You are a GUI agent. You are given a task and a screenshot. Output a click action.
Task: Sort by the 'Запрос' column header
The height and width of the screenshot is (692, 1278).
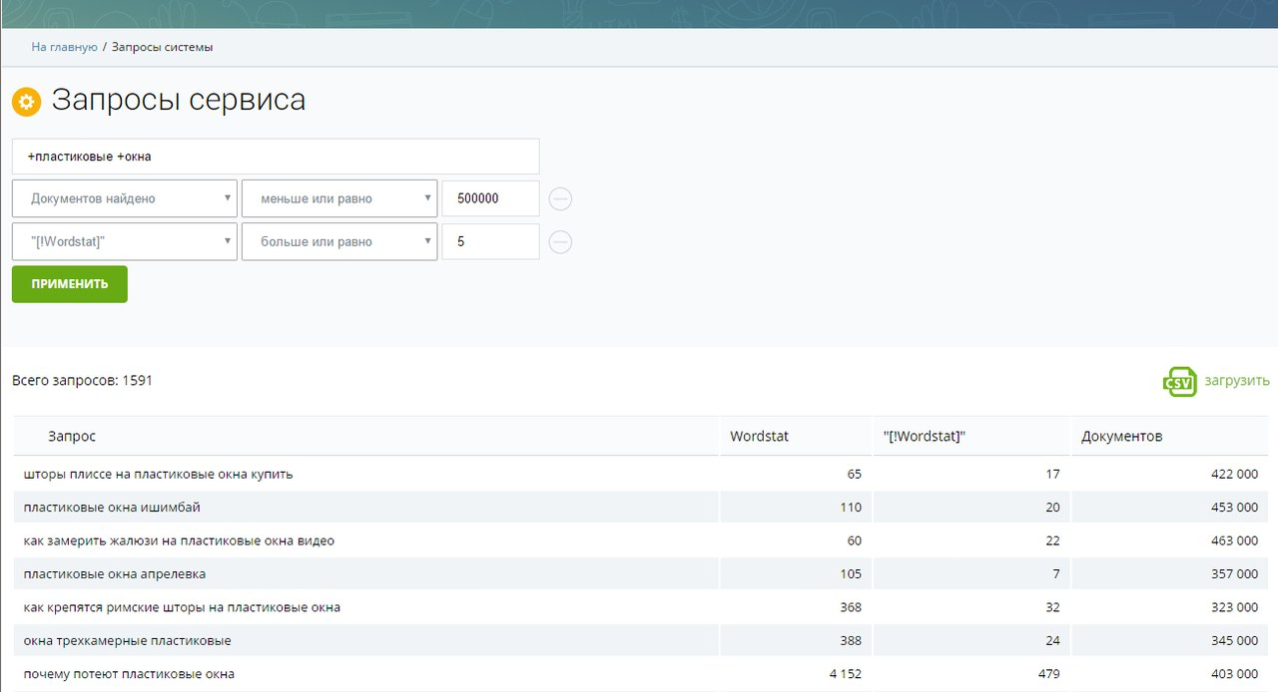click(72, 437)
